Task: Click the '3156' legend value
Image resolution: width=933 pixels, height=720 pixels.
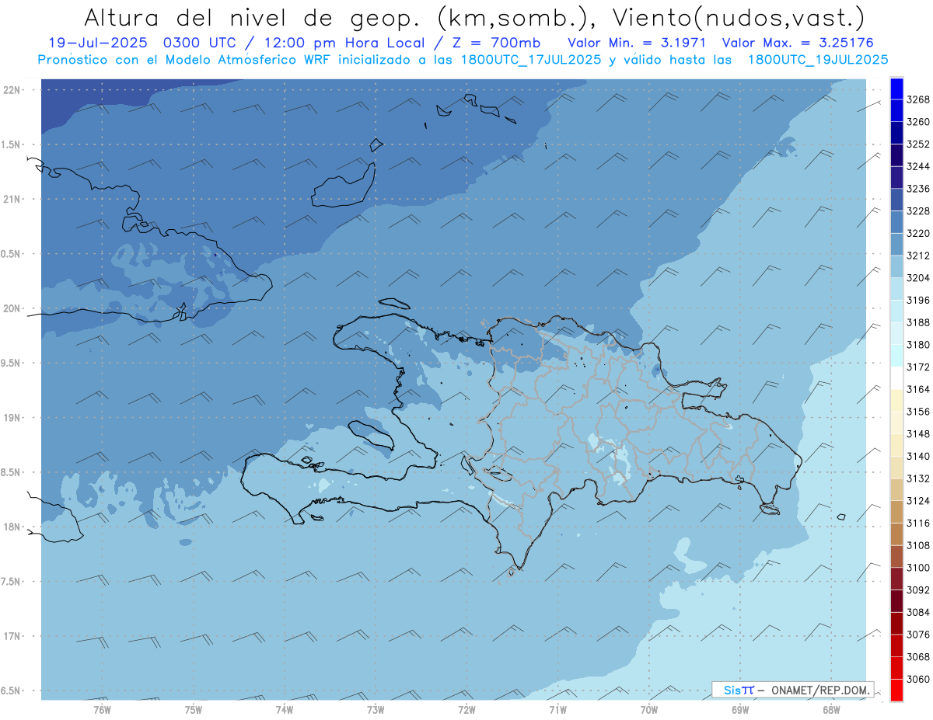Action: (x=918, y=411)
